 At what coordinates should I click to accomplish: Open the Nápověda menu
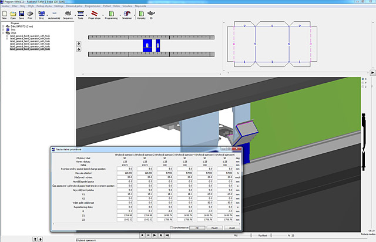tap(140, 6)
